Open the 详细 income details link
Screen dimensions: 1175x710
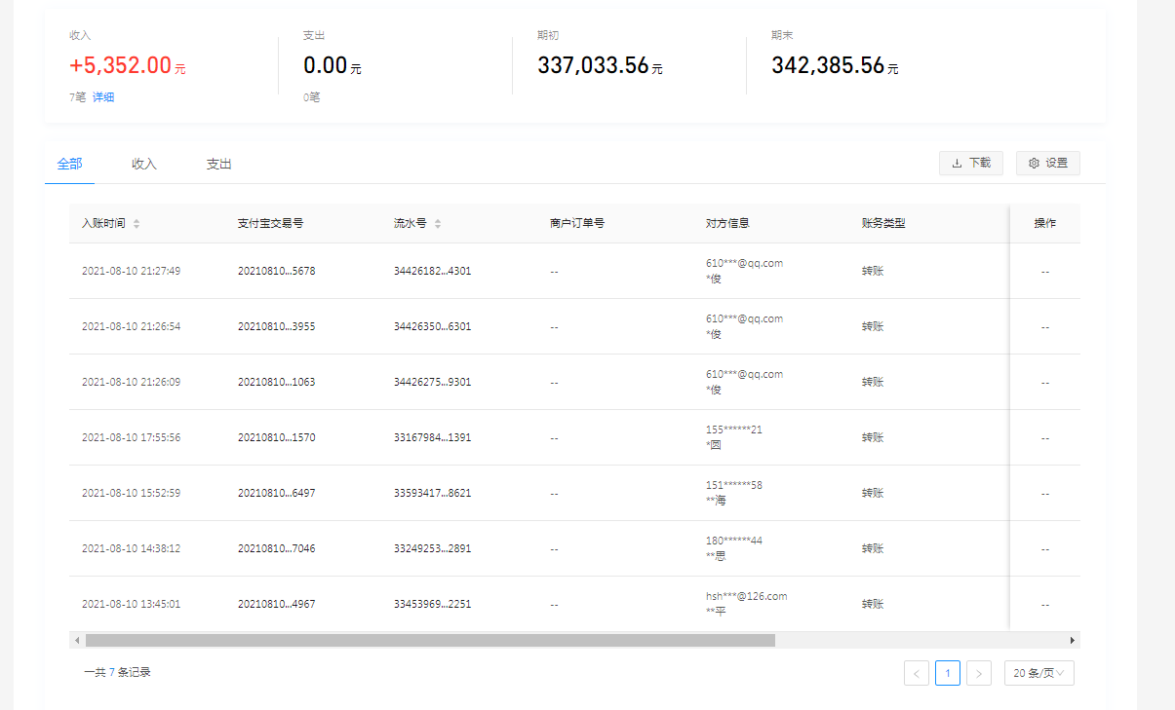(103, 97)
